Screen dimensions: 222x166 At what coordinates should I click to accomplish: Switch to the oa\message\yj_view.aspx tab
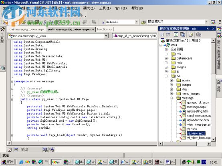click(x=27, y=30)
